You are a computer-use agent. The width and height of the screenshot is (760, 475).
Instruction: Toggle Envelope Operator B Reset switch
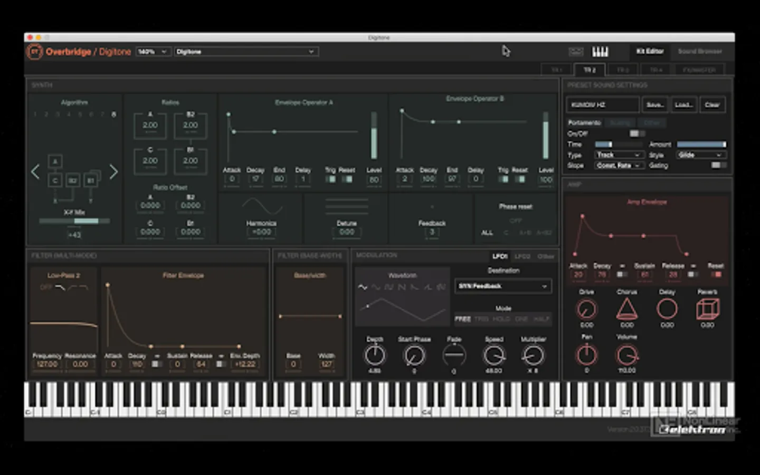click(x=520, y=179)
